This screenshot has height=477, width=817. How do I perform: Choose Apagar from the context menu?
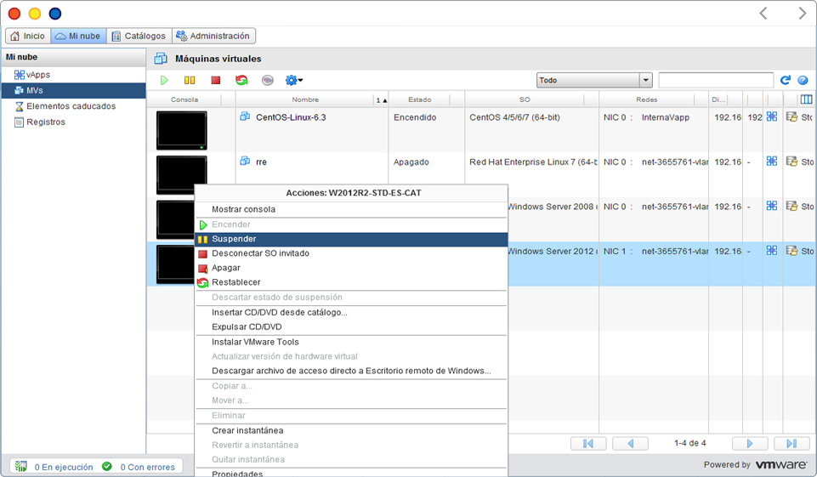226,268
